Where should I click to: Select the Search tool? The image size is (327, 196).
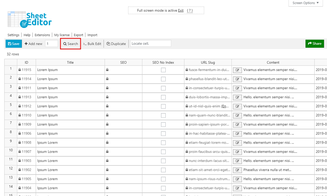(x=70, y=44)
